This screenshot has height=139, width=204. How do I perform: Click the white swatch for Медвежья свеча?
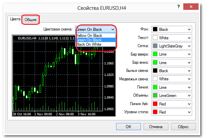coord(155,79)
